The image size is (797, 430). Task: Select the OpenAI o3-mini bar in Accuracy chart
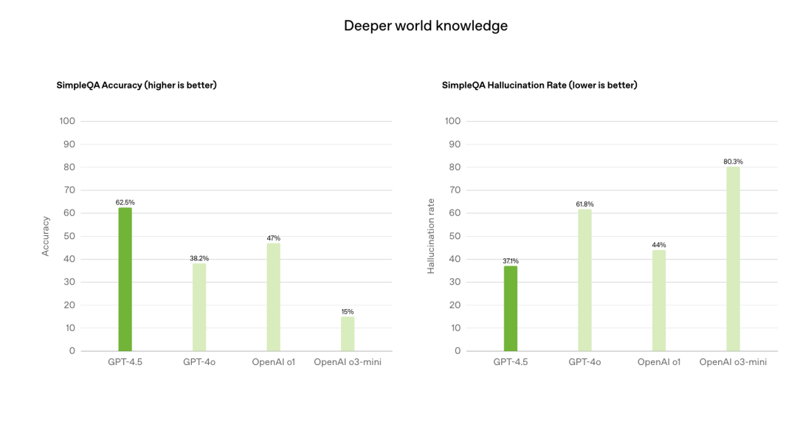tap(348, 334)
